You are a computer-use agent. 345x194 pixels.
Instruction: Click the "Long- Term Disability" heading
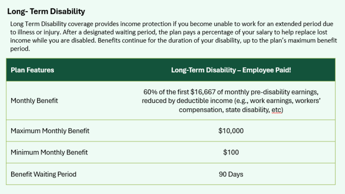[46, 11]
